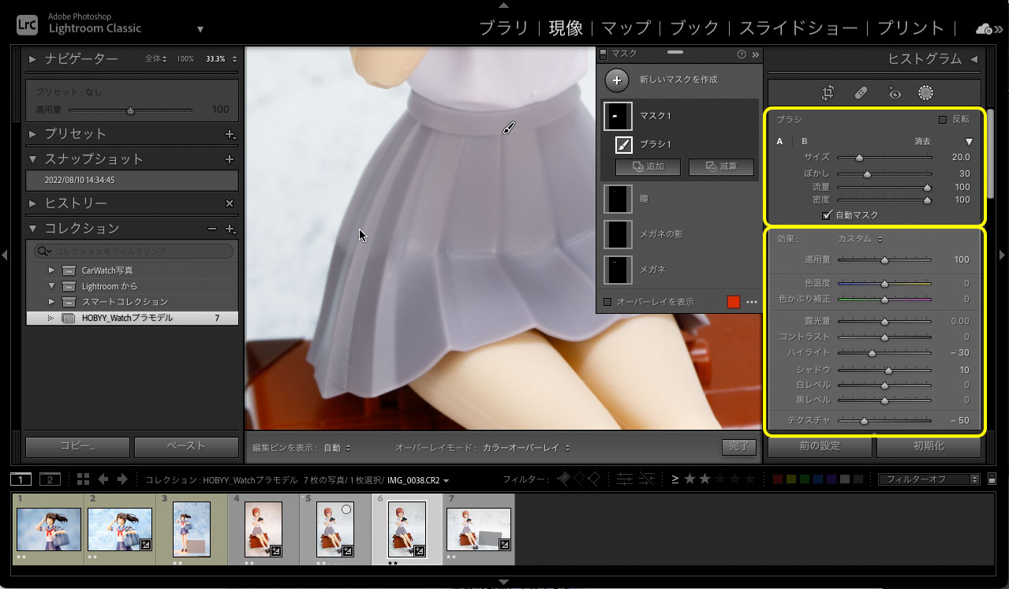Viewport: 1009px width, 589px height.
Task: Click the ペースト paste settings button
Action: coord(186,446)
